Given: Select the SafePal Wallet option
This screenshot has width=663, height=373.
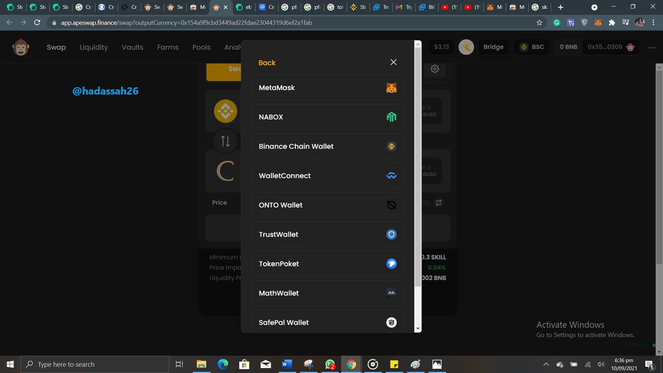Looking at the screenshot, I should [x=327, y=321].
